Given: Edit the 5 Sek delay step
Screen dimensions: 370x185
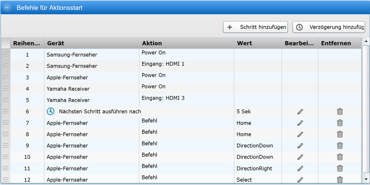Looking at the screenshot, I should [x=300, y=112].
